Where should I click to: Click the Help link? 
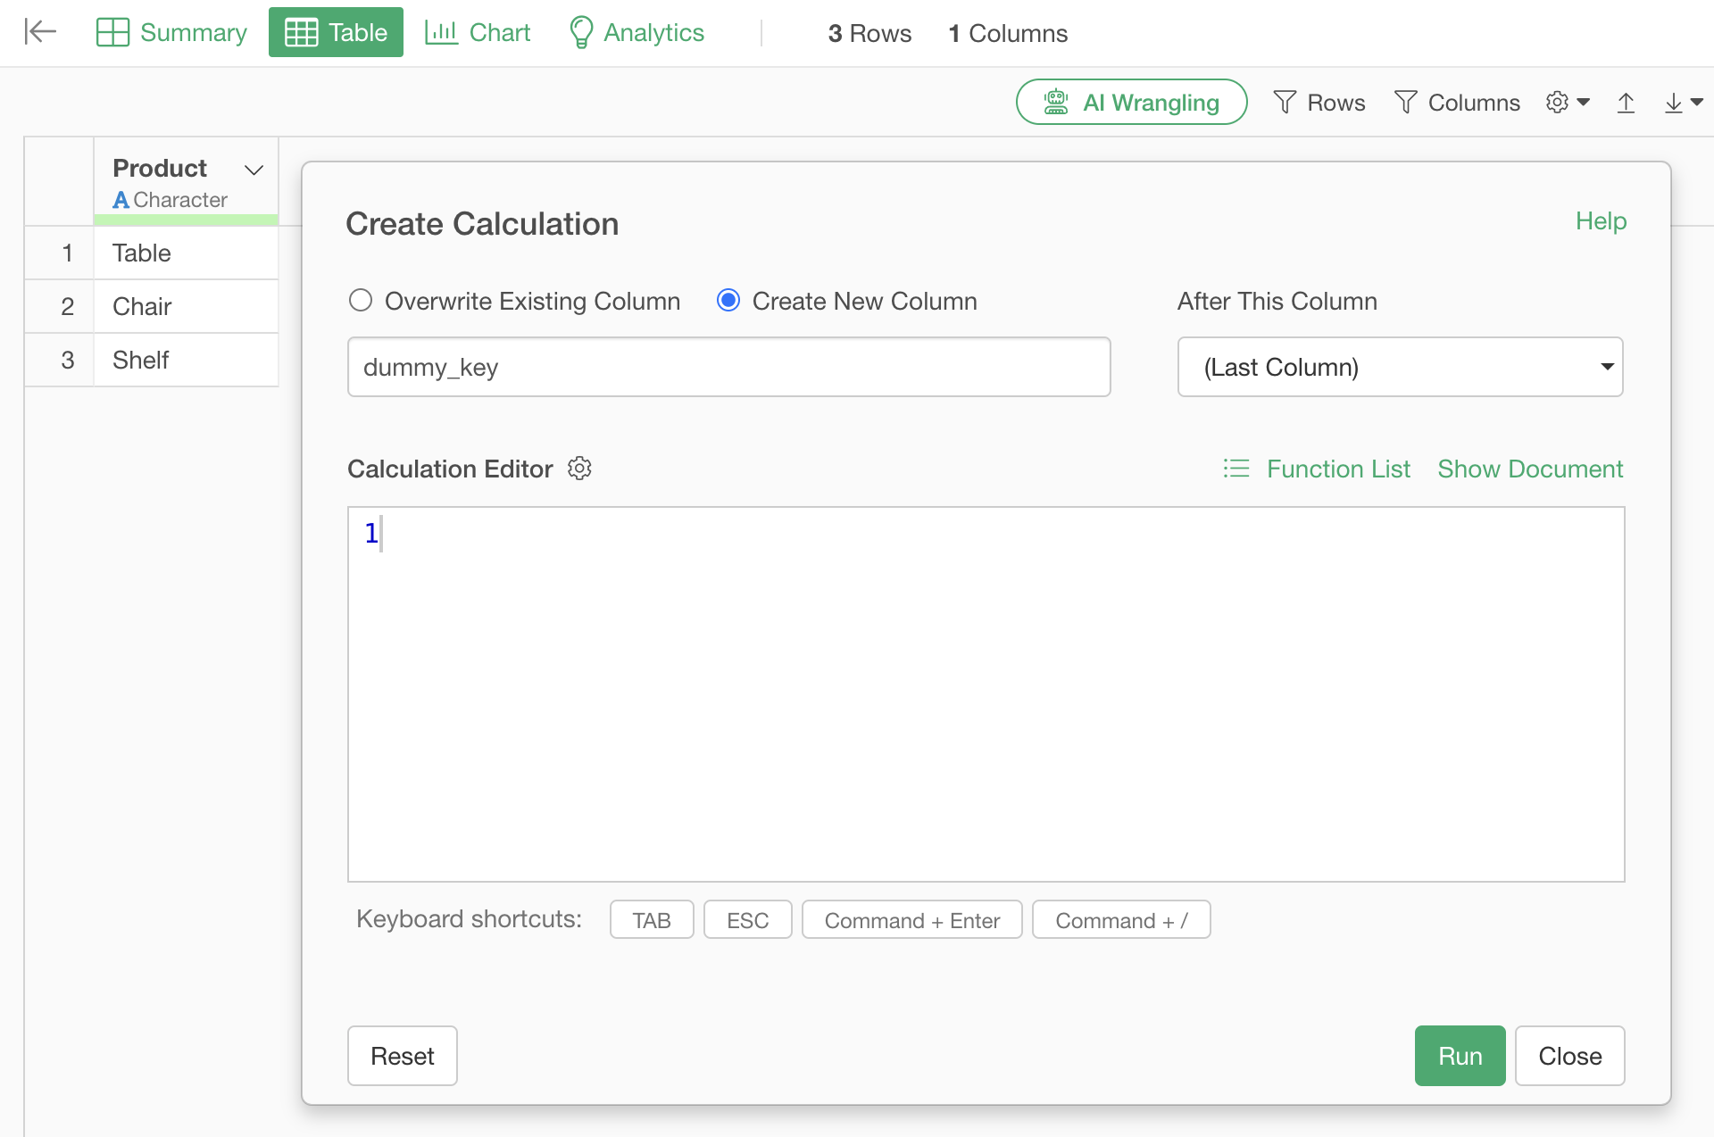(1600, 220)
